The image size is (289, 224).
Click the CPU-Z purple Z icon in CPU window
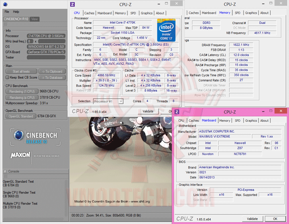[72, 4]
